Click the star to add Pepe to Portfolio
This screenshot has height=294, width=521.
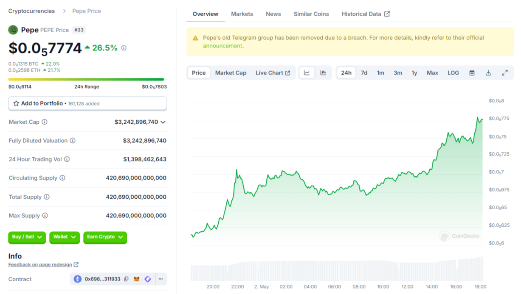pos(17,103)
